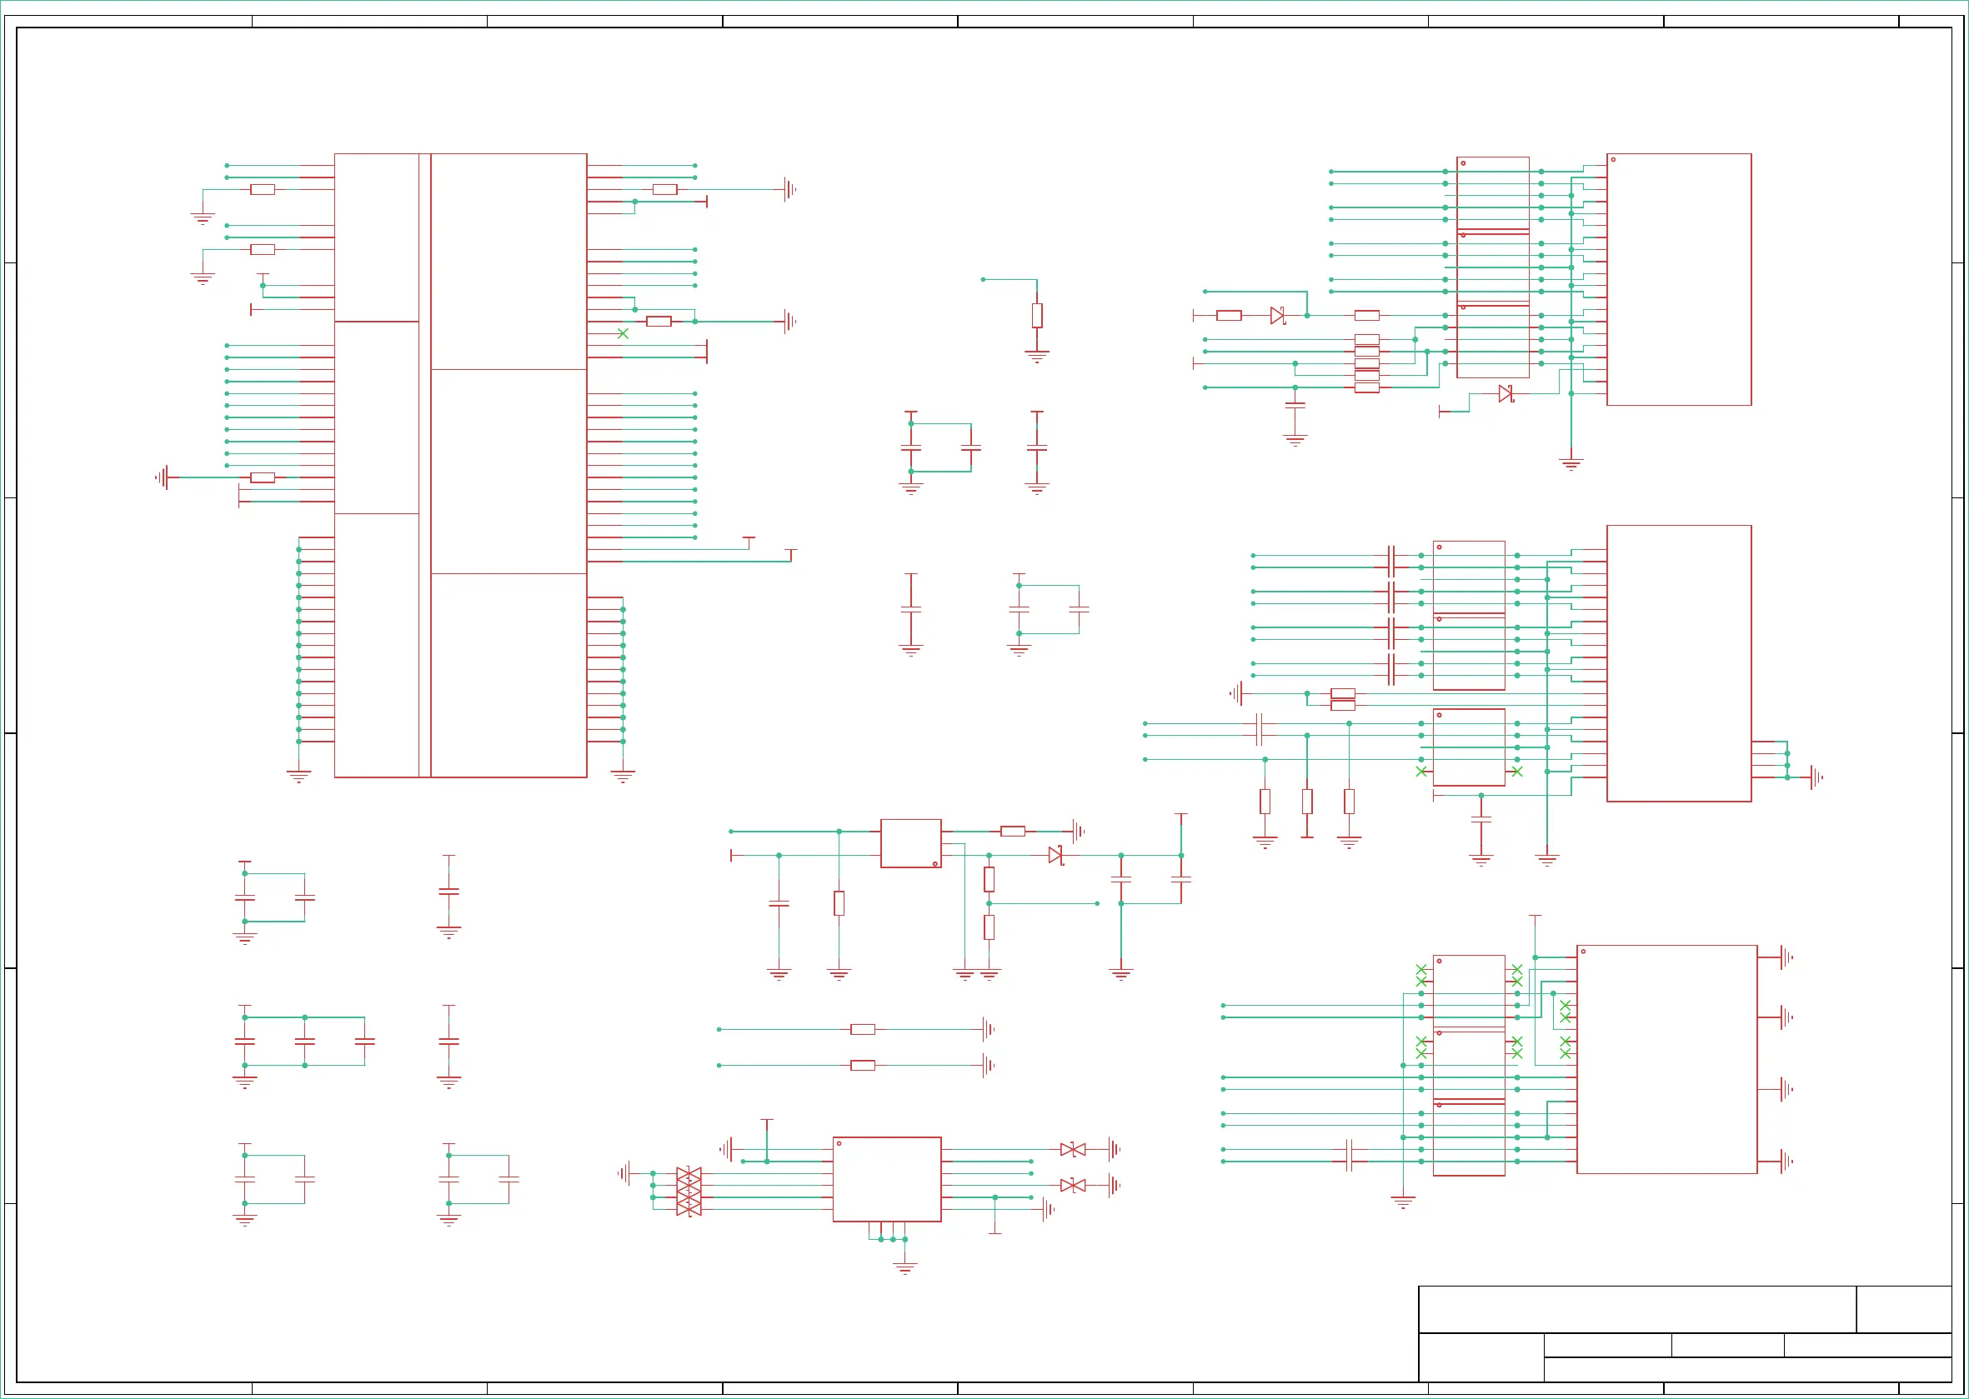The image size is (1969, 1399).
Task: Click the stacked TVS diode array left of bottom IC
Action: pyautogui.click(x=689, y=1192)
